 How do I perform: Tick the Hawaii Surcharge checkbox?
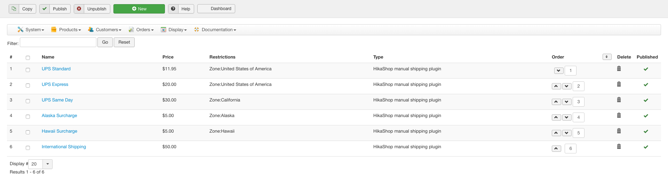[x=28, y=132]
